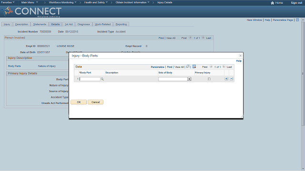Tick the Primary Injury checkbox
305x171 pixels.
(x=209, y=79)
